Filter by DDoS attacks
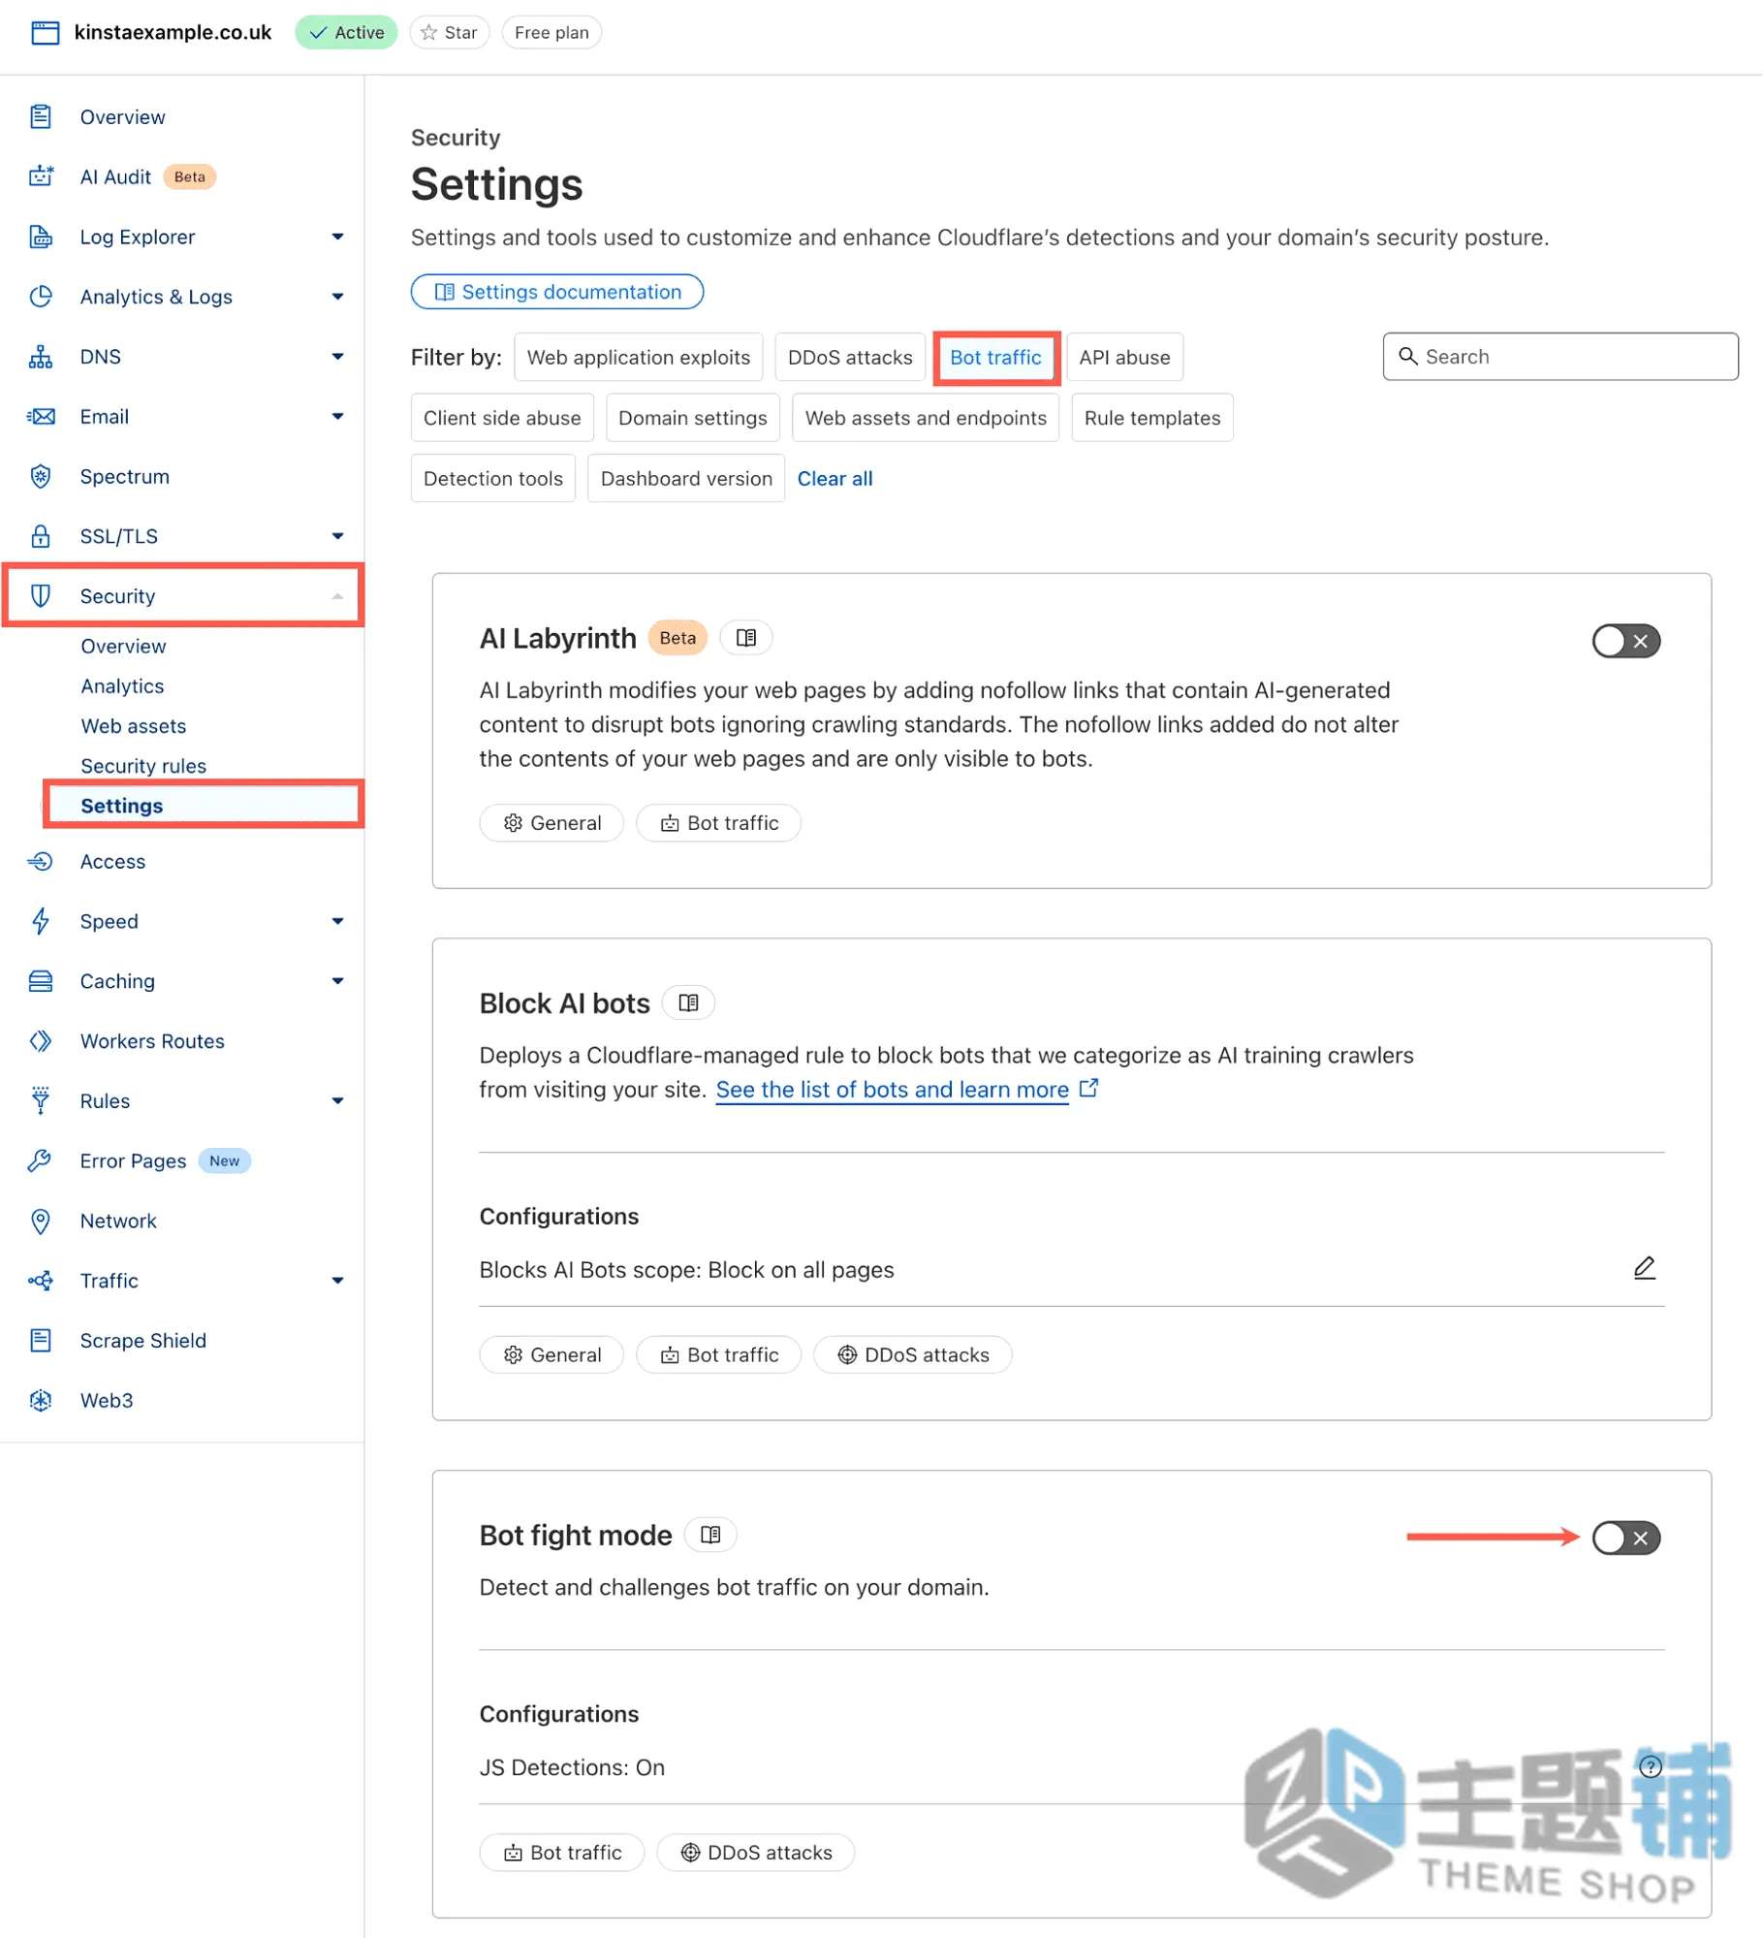 [x=851, y=358]
